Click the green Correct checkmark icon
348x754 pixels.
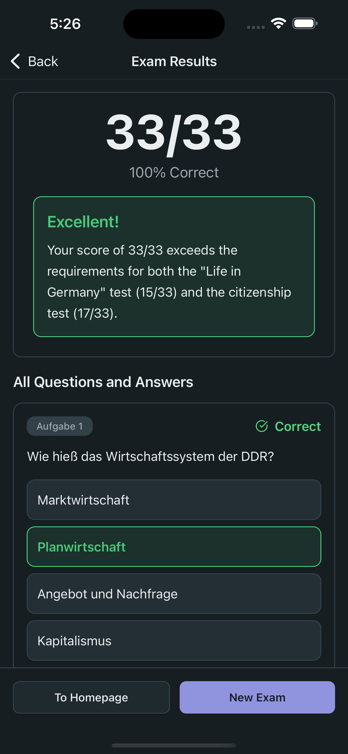262,426
